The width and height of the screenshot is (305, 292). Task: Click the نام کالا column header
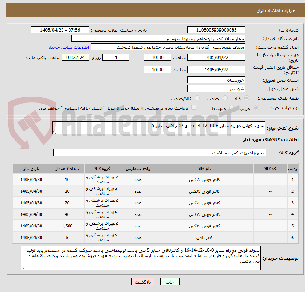204,169
